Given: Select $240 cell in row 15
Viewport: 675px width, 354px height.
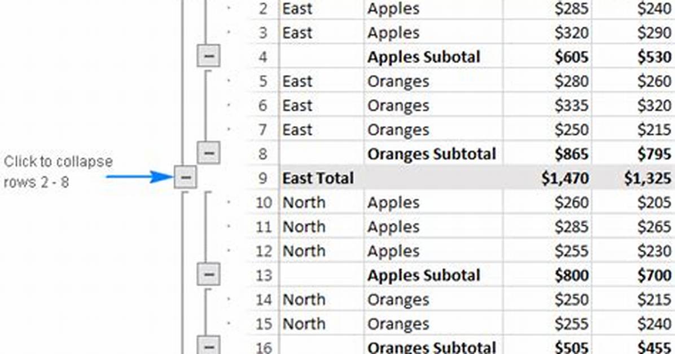Looking at the screenshot, I should tap(633, 324).
